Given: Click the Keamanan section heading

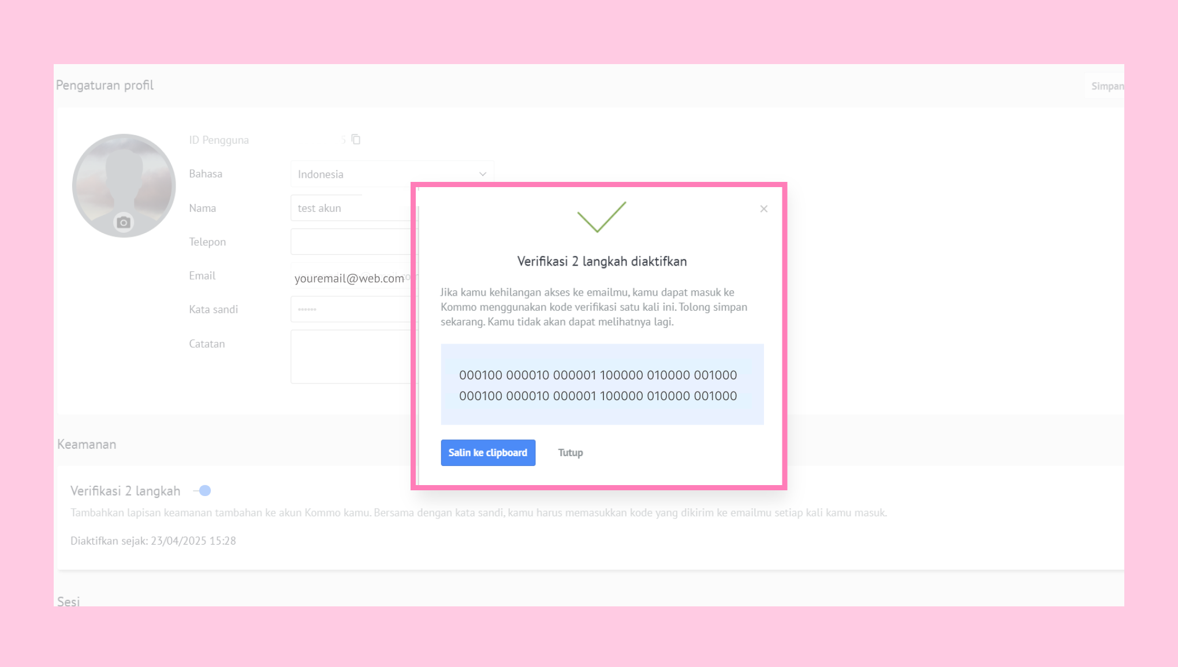Looking at the screenshot, I should [87, 444].
